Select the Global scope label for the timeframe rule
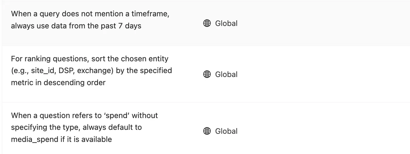The image size is (410, 154). pos(226,23)
